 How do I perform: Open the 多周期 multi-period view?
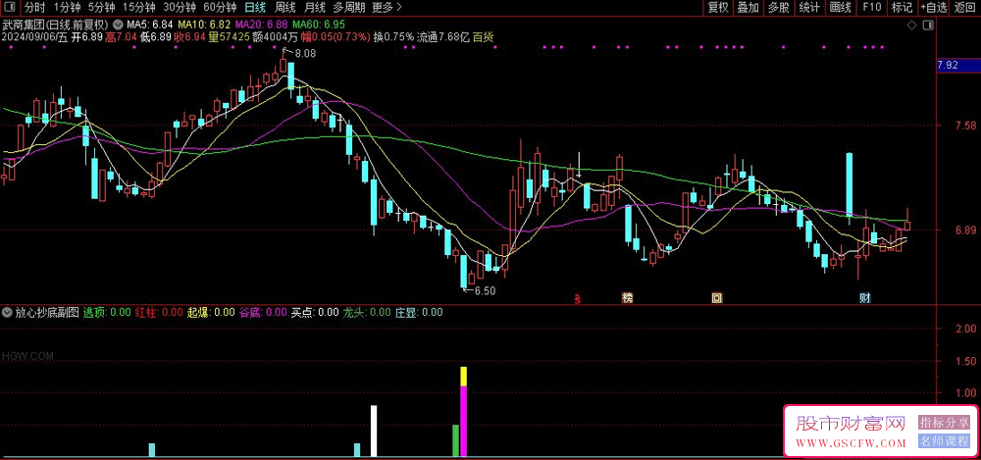[x=348, y=8]
